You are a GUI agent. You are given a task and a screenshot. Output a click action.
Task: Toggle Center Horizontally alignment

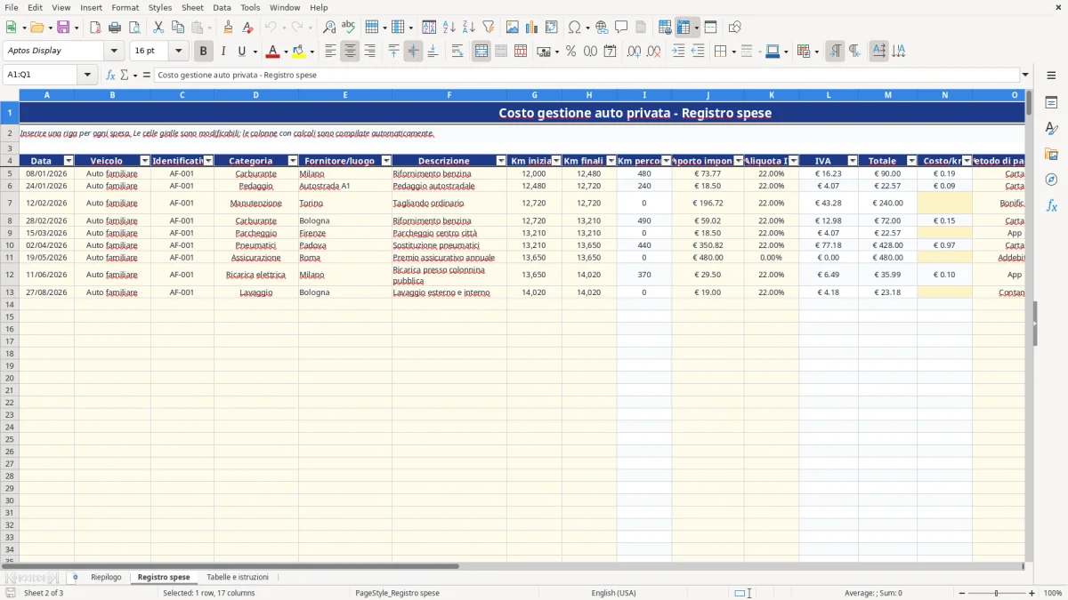(x=350, y=52)
